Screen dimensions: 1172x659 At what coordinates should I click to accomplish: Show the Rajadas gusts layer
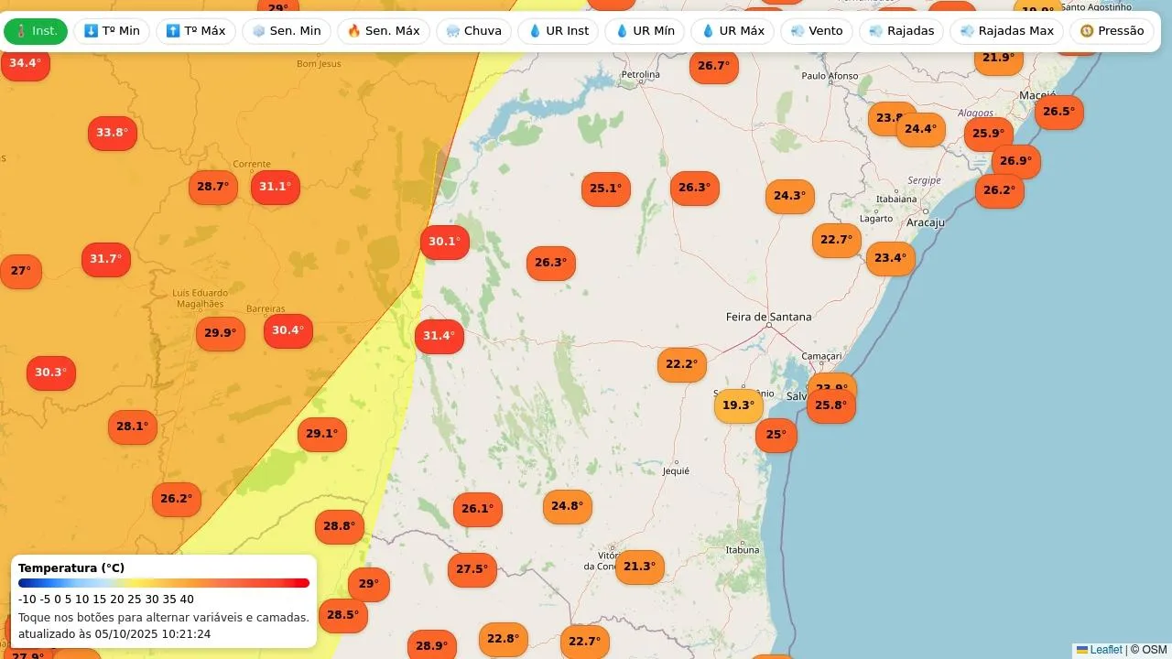pos(901,31)
